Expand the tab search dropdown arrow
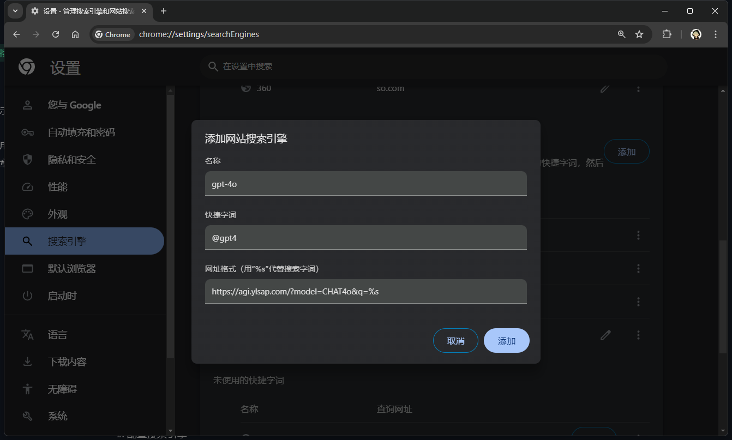 (x=15, y=11)
